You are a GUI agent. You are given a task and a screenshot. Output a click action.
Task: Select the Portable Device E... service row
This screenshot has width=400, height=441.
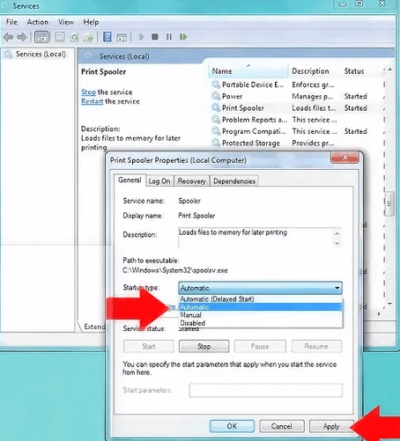(x=253, y=85)
